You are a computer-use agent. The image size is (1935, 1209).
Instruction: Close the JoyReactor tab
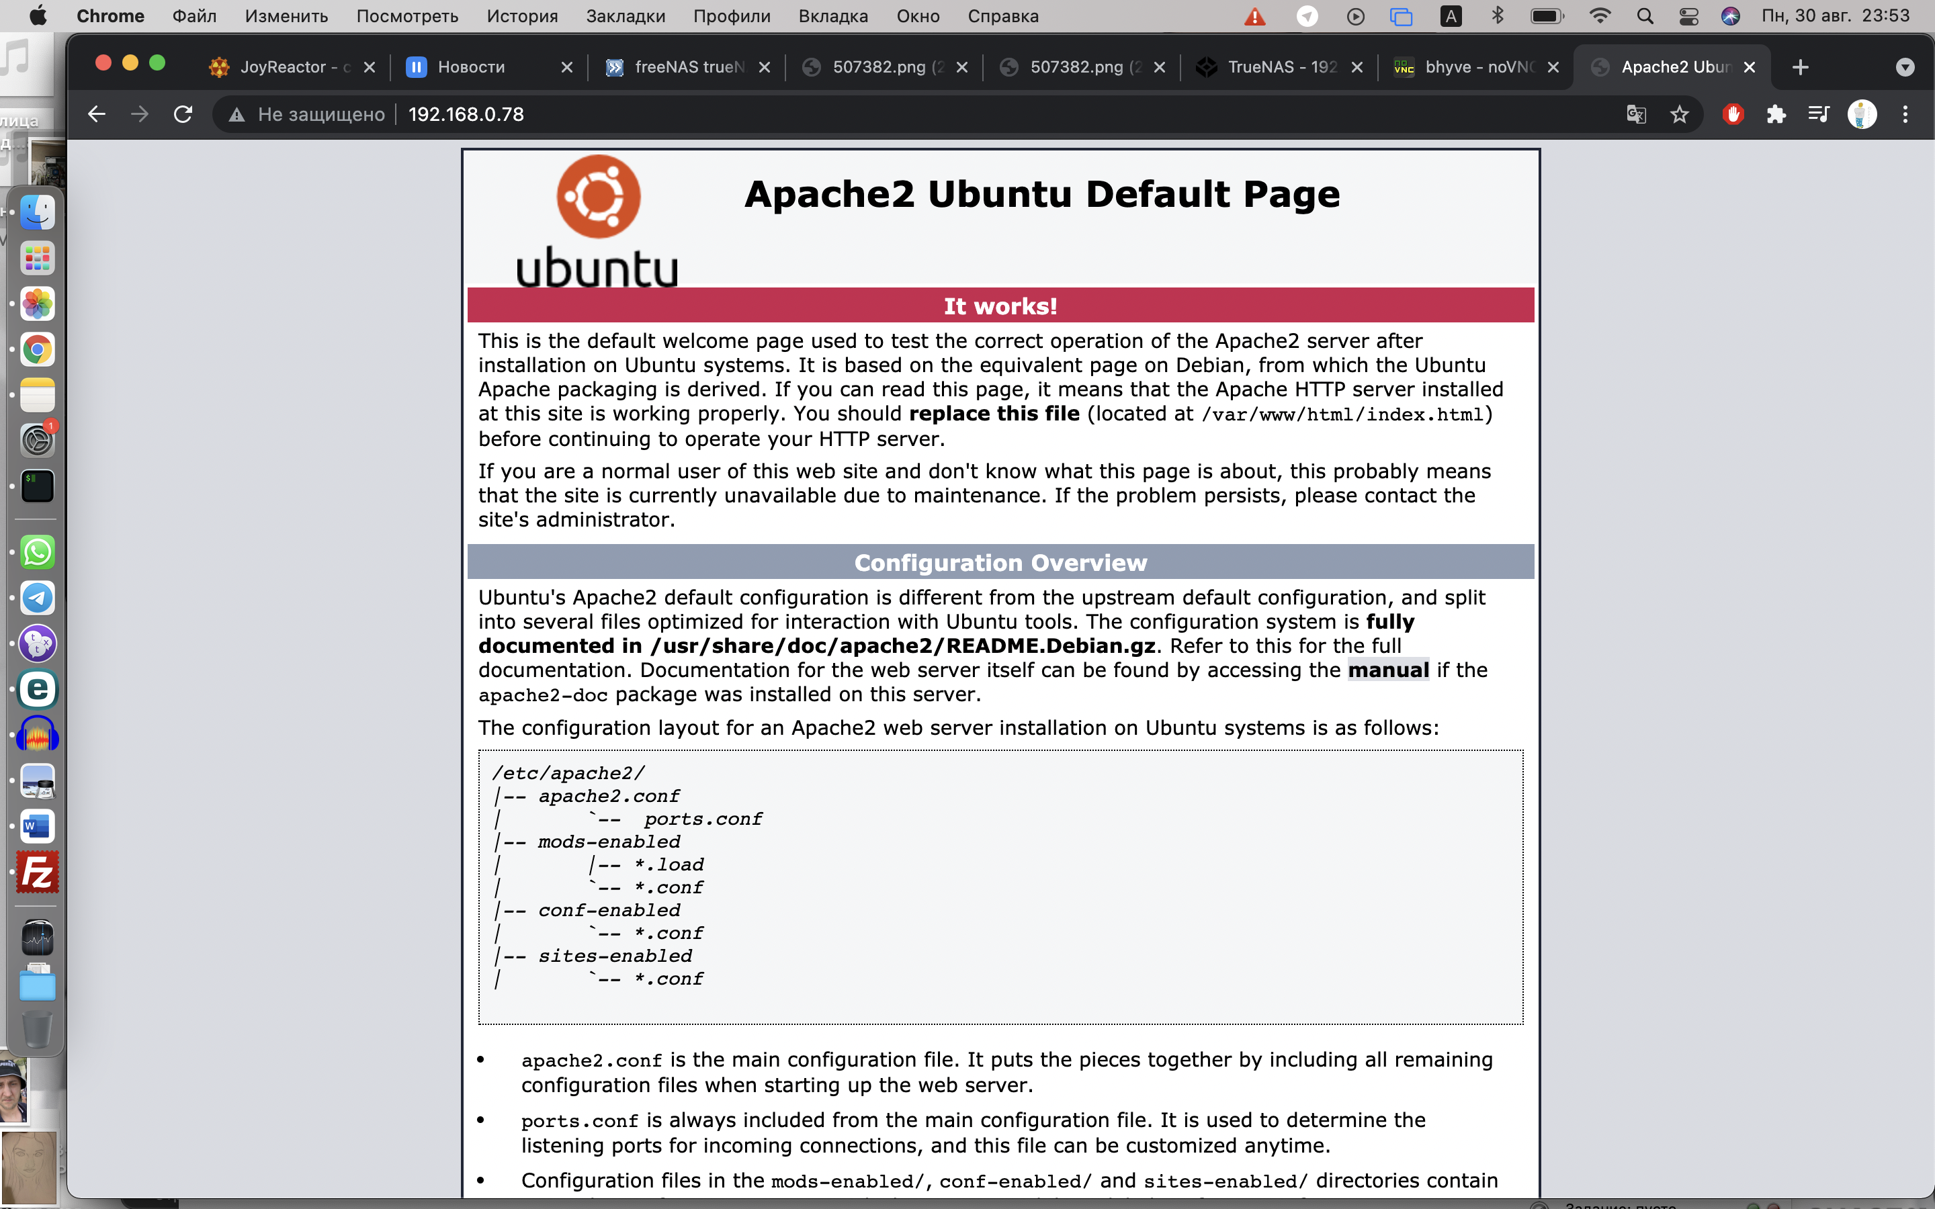[x=370, y=67]
